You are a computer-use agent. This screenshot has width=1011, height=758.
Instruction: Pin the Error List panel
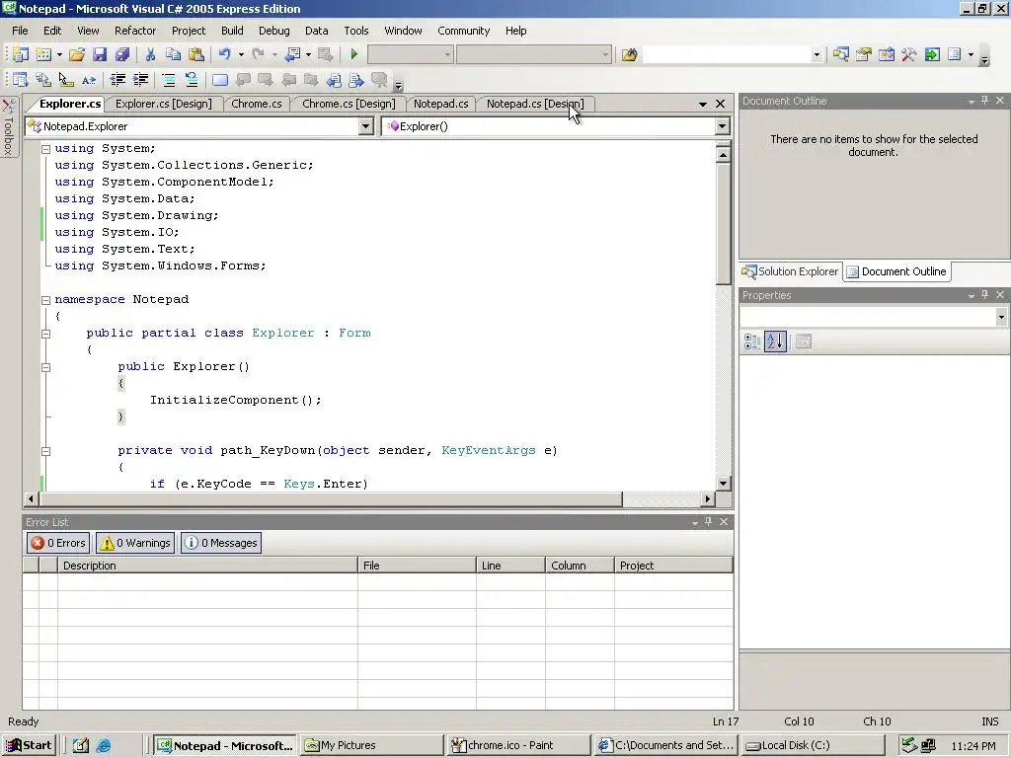708,521
